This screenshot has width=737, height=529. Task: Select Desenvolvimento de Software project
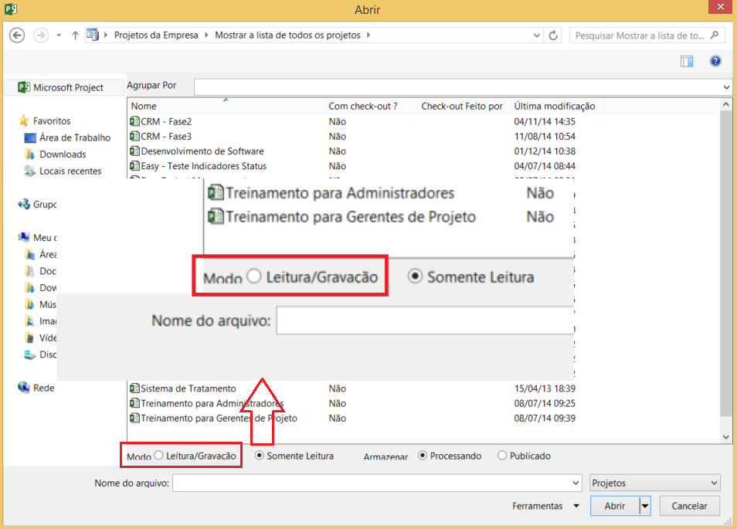[x=202, y=151]
